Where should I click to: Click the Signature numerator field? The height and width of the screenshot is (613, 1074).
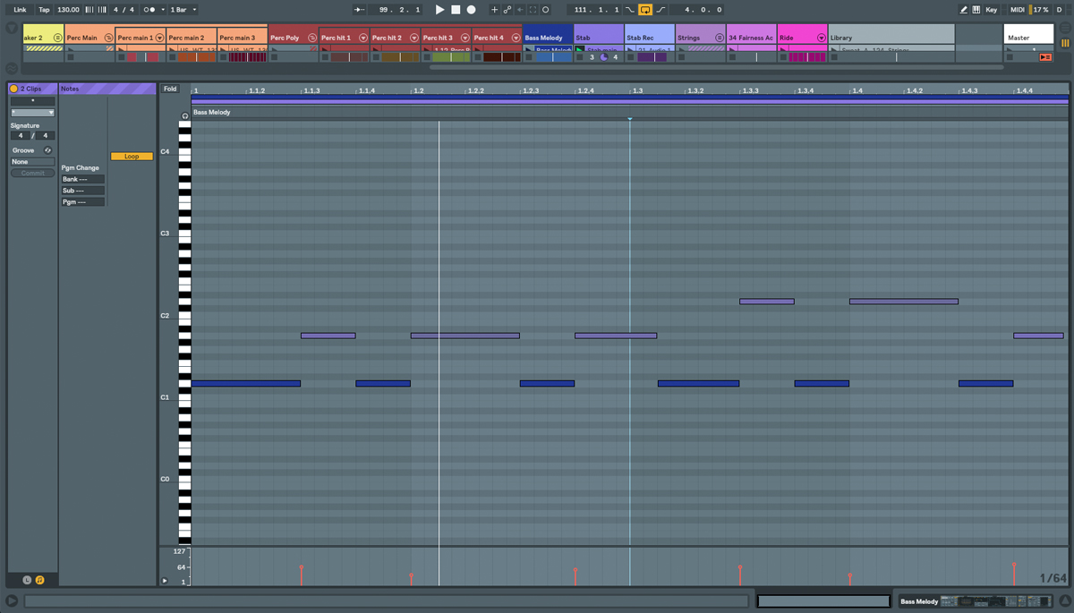pos(20,136)
